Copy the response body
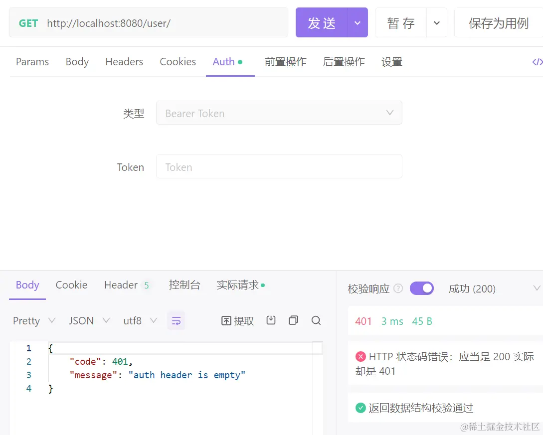This screenshot has width=543, height=435. pos(293,320)
